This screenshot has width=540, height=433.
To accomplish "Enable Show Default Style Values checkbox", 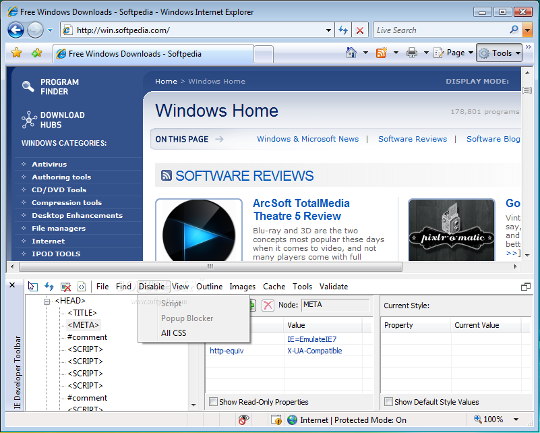I will tap(388, 402).
